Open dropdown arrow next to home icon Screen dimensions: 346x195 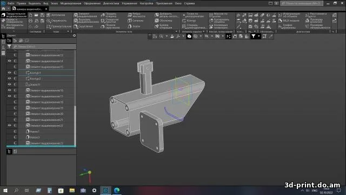tap(8, 9)
